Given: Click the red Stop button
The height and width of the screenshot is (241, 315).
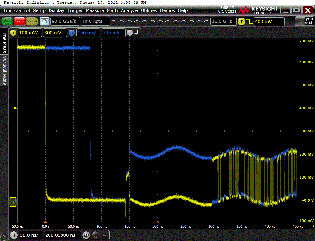Looking at the screenshot, I should pos(19,21).
